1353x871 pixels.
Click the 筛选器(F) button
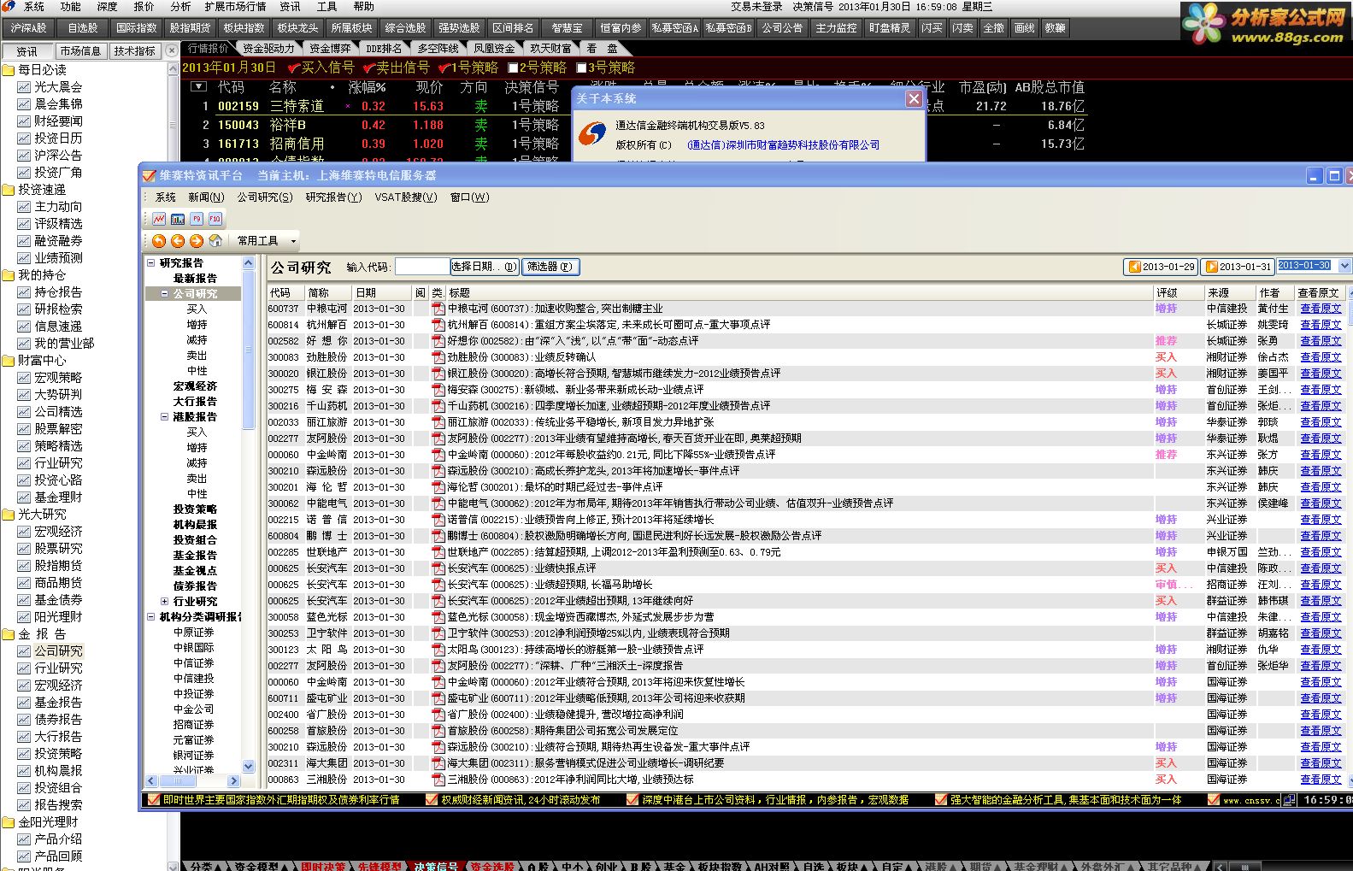click(x=550, y=267)
